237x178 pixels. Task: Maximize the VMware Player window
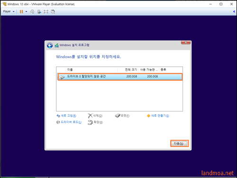221,4
